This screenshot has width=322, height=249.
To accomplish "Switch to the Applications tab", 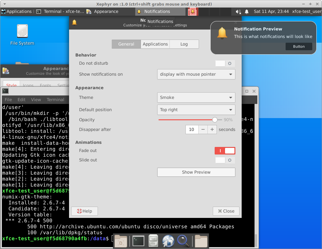I will 155,44.
